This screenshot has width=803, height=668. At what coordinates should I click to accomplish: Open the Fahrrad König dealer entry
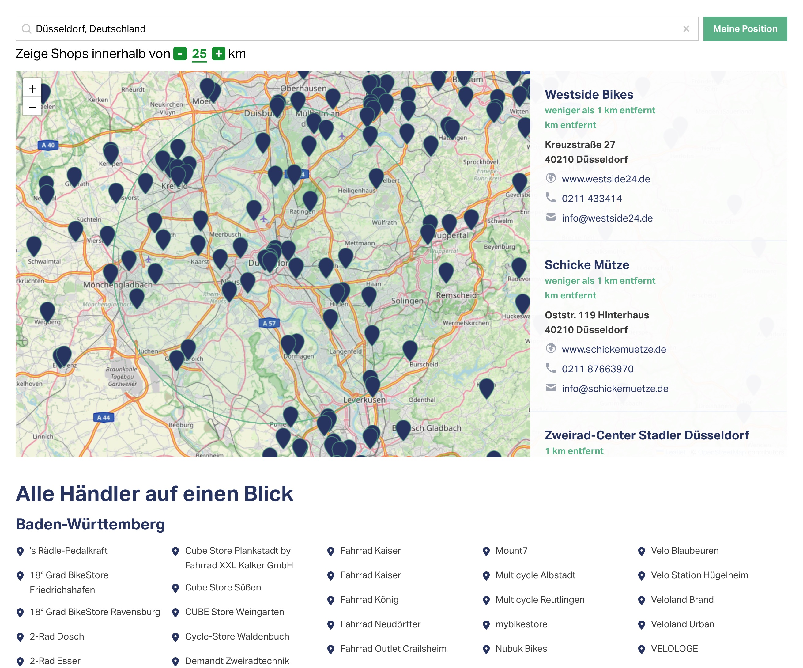(x=369, y=600)
